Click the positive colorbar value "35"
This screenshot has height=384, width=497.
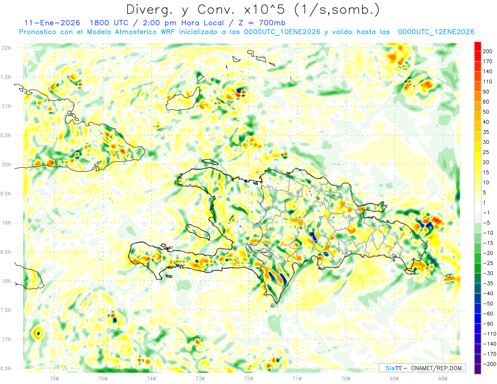tap(486, 132)
